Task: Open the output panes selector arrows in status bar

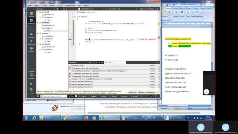Action: click(142, 96)
